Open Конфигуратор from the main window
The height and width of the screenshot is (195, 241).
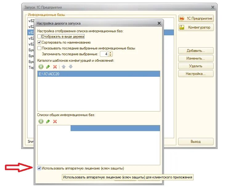pos(196,27)
